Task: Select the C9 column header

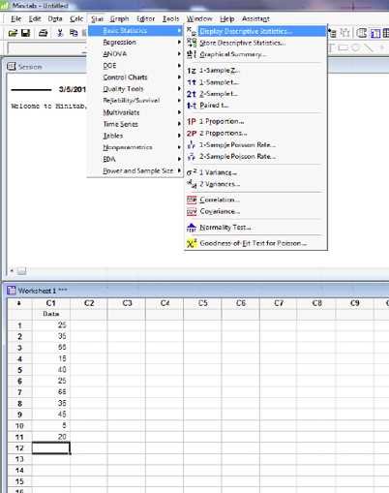Action: 355,303
